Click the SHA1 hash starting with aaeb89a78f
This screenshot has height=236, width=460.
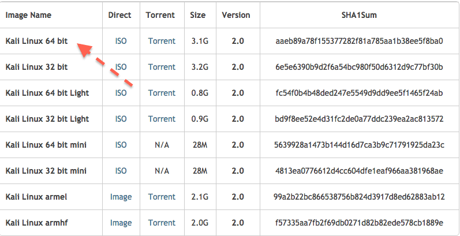click(360, 41)
